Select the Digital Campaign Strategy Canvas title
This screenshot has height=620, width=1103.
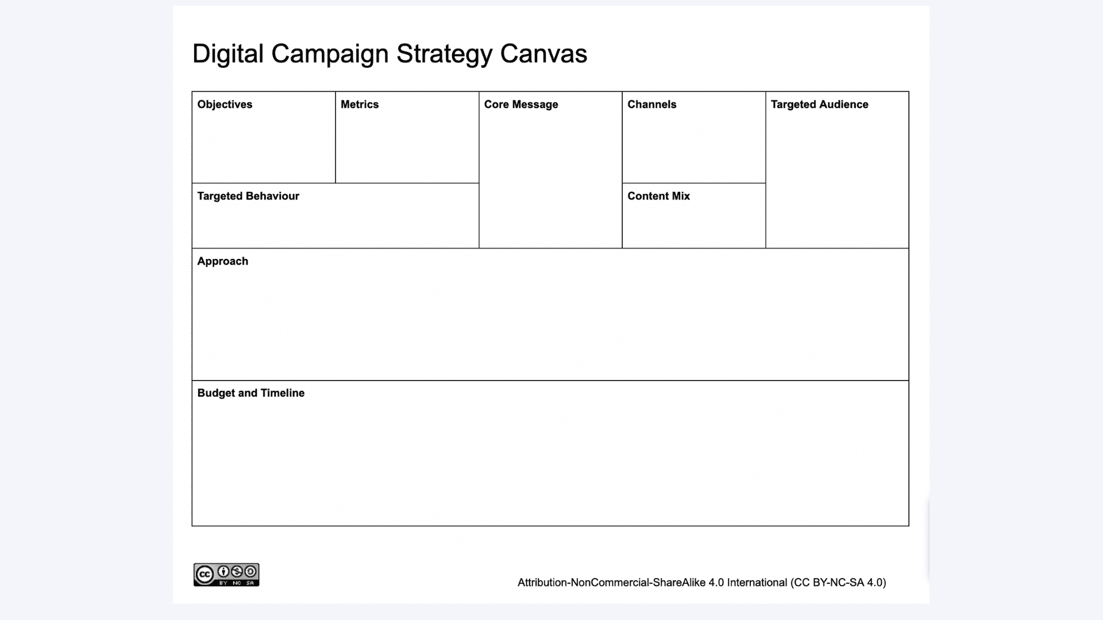pos(389,54)
